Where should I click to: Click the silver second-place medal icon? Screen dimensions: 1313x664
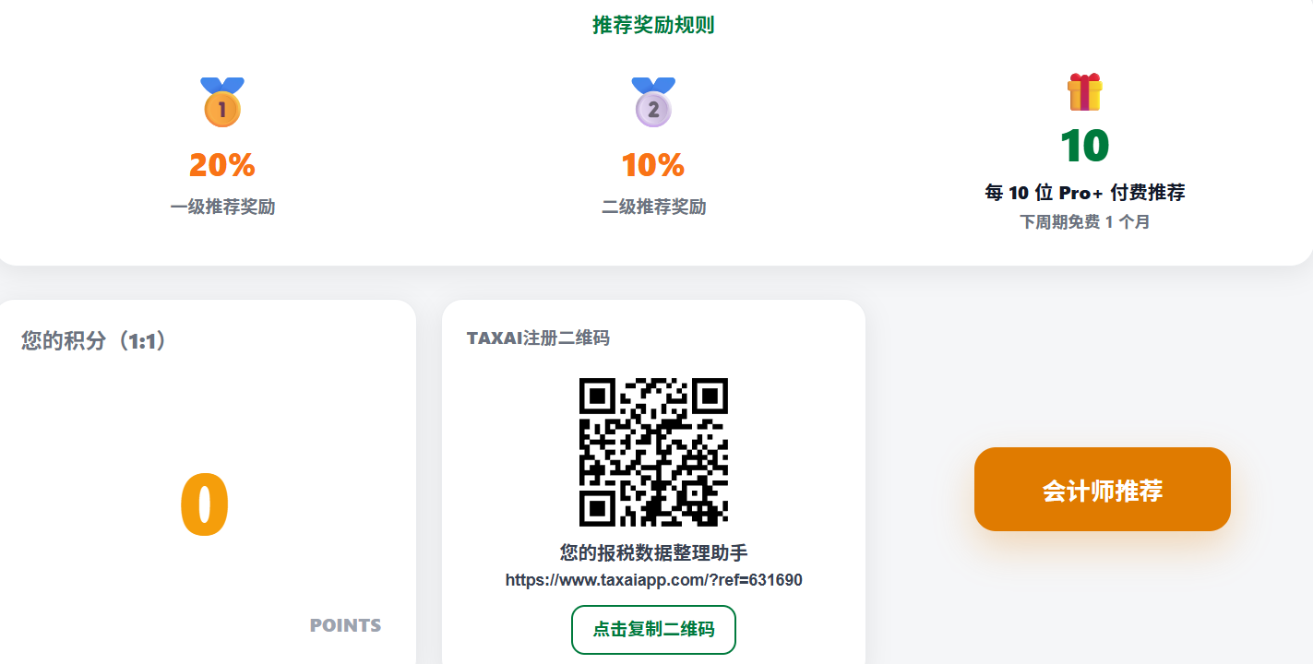point(653,103)
